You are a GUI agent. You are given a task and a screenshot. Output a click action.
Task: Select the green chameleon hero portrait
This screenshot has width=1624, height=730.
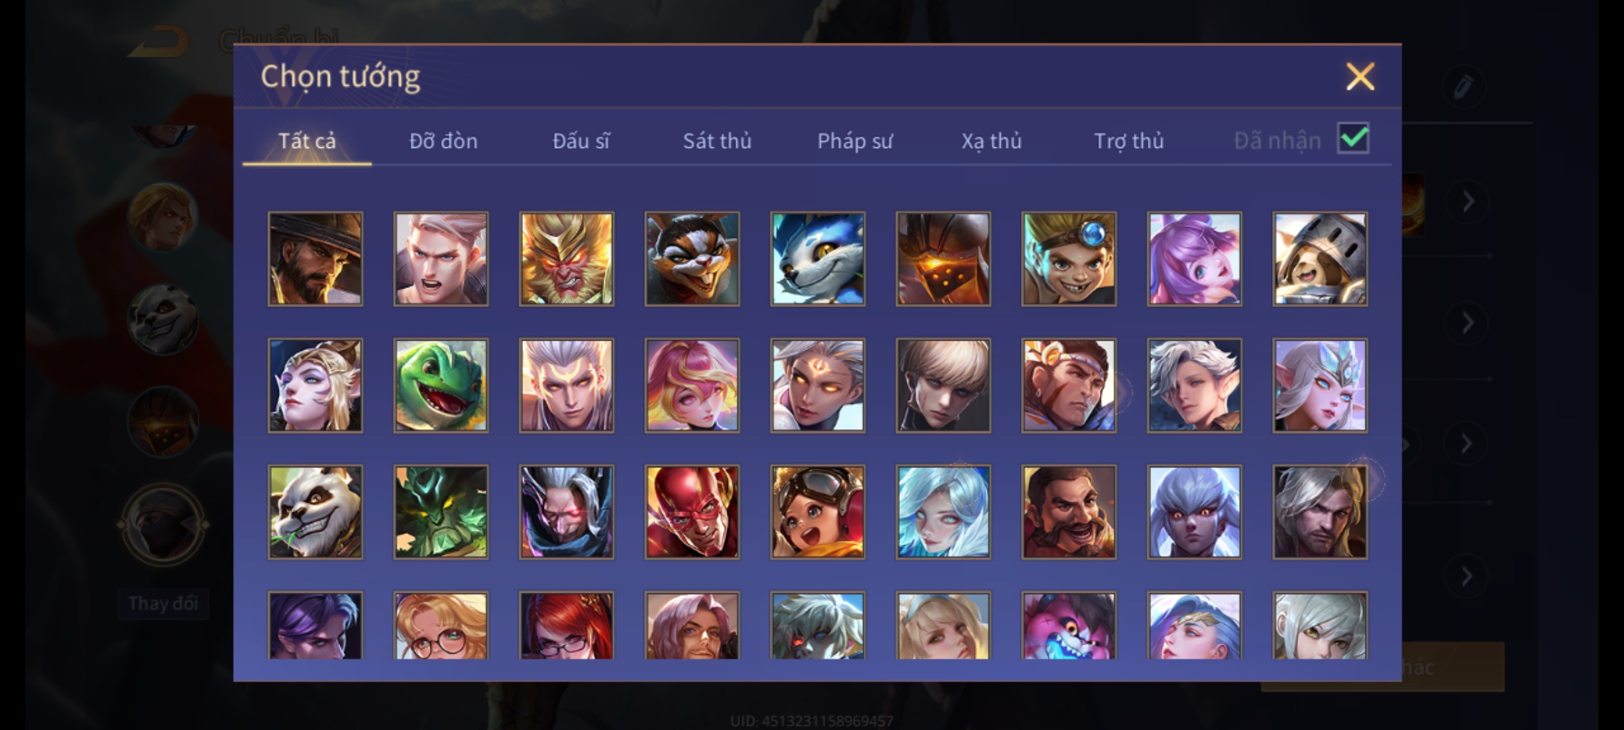pyautogui.click(x=441, y=385)
